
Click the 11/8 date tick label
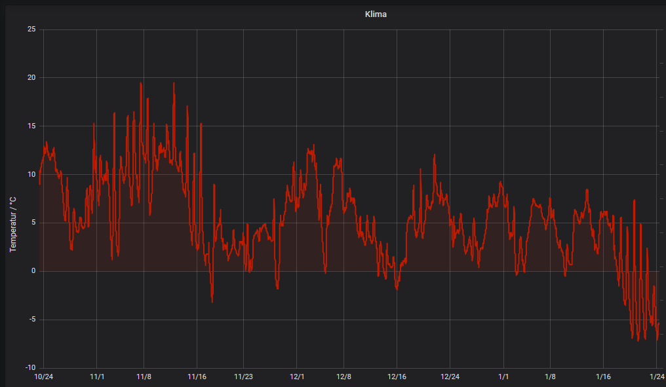[144, 377]
